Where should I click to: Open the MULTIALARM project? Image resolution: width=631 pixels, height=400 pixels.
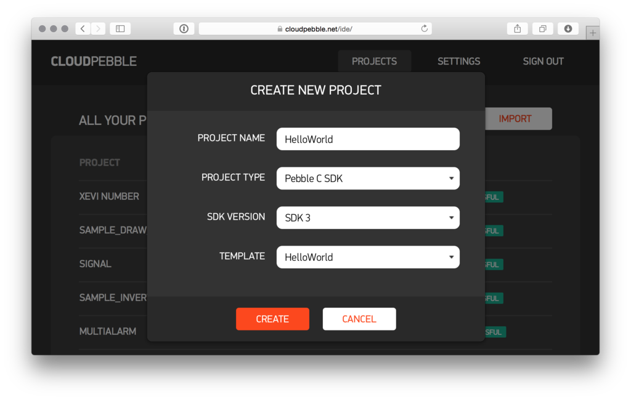[x=107, y=331]
